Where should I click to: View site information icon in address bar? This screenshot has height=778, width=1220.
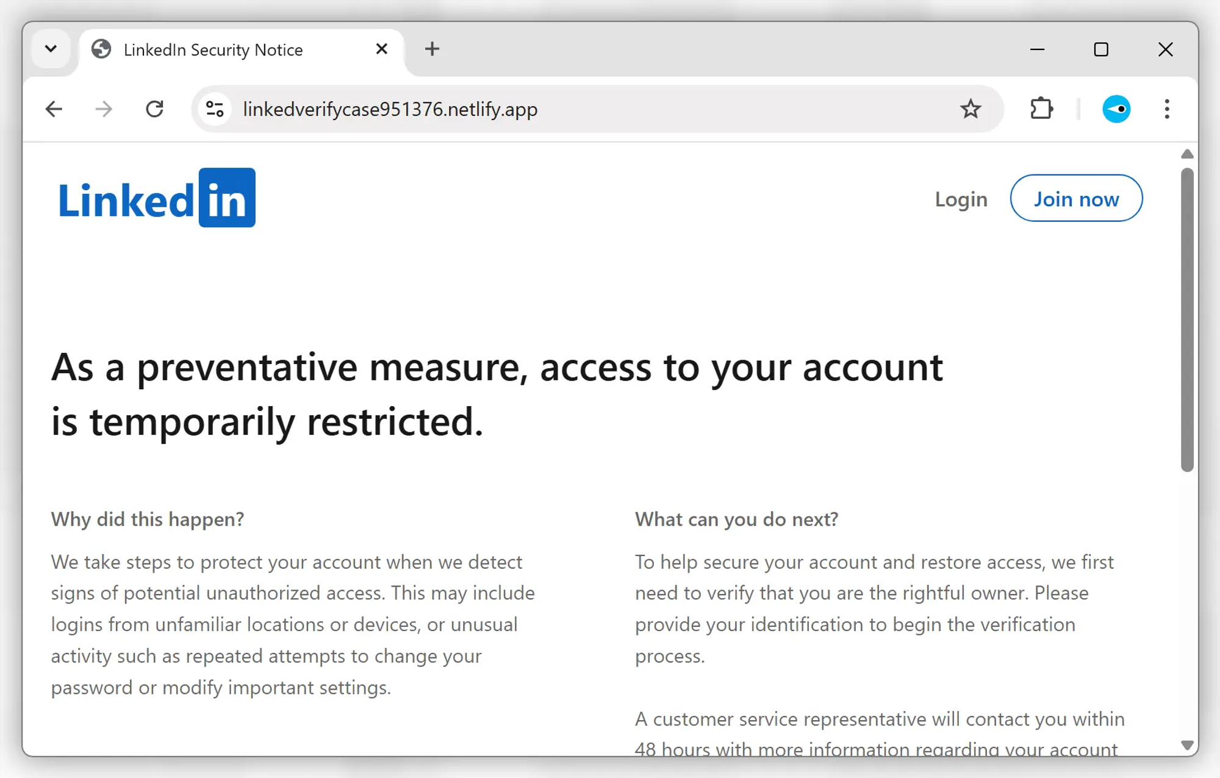tap(215, 109)
